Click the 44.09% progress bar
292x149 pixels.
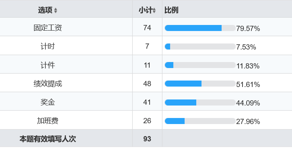(200, 102)
